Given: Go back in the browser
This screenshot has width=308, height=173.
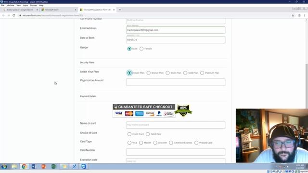Looking at the screenshot, I should pyautogui.click(x=3, y=15).
